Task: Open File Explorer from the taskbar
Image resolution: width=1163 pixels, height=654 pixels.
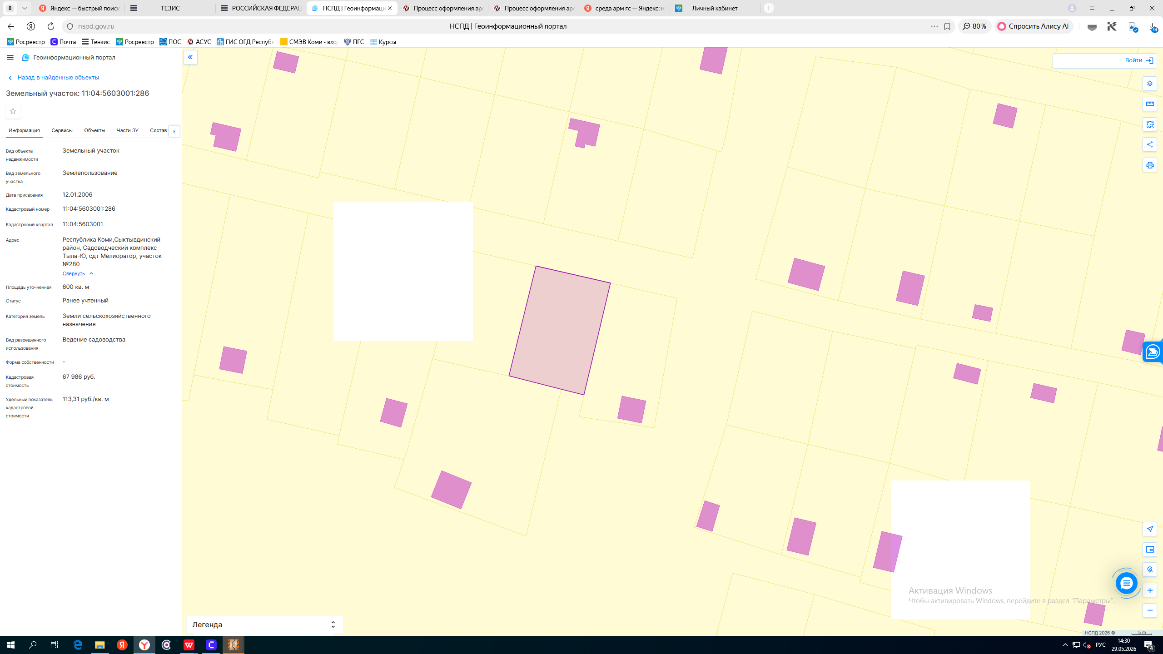Action: 100,645
